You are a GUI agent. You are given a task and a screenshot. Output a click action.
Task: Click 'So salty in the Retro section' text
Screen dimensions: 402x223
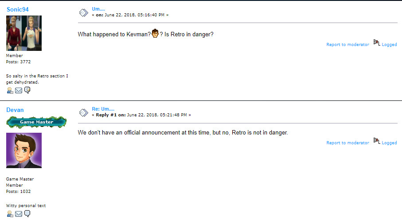(35, 76)
